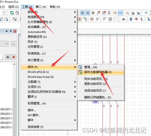Click the dashed outline box icon
The image size is (151, 136).
coord(116,19)
